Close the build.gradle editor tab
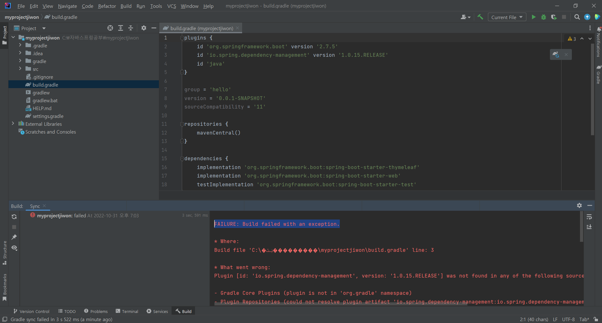602x323 pixels. click(237, 28)
